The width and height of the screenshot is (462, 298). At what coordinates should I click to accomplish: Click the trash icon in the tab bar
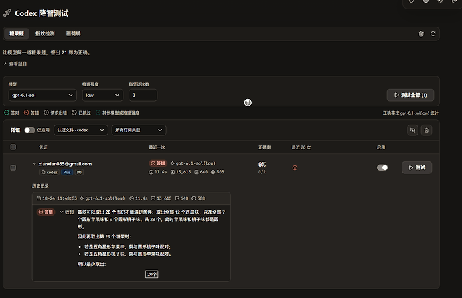pyautogui.click(x=421, y=34)
